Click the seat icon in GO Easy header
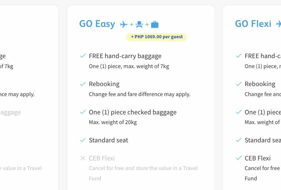 click(x=139, y=24)
